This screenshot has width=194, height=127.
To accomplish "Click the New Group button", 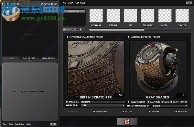I will [x=48, y=58].
